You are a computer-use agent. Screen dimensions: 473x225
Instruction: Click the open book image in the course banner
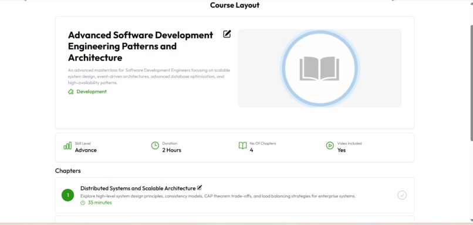click(x=319, y=69)
